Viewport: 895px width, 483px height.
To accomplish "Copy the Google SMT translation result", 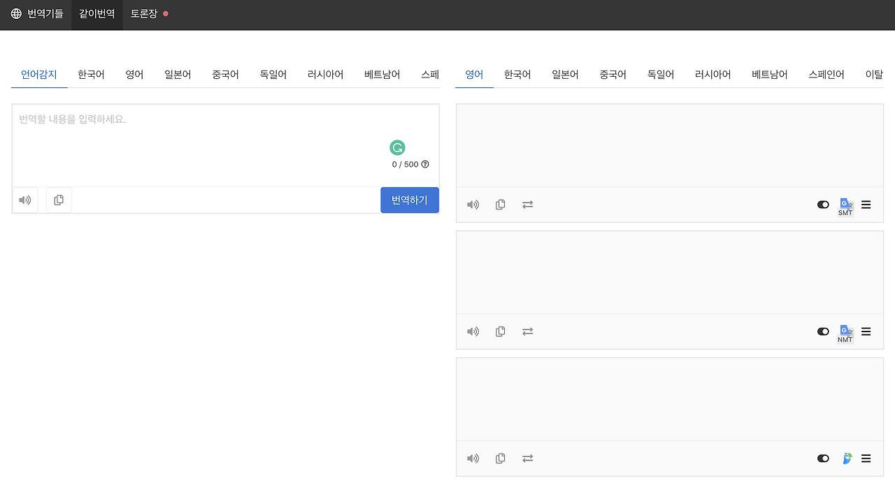I will (x=501, y=205).
